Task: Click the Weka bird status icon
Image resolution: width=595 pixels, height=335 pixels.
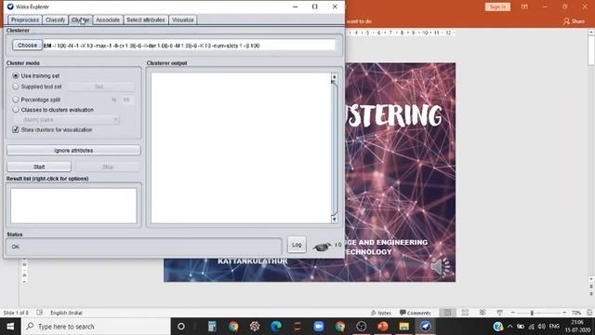Action: tap(322, 247)
